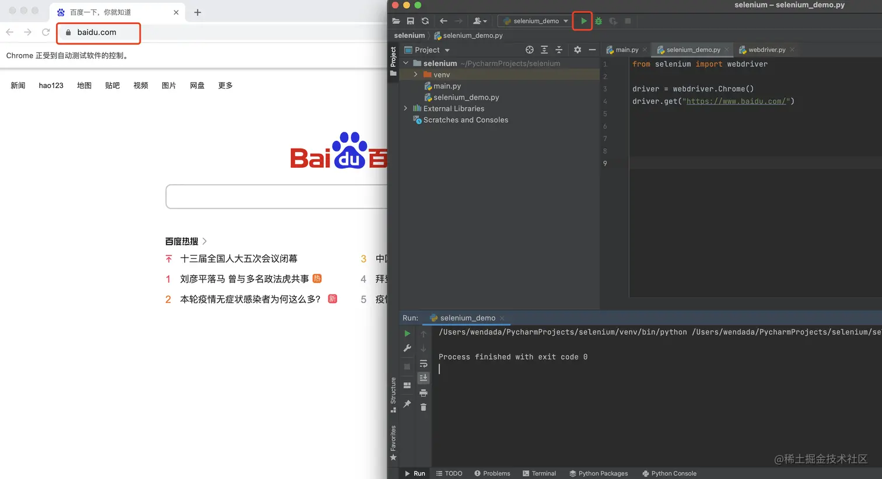Click selenium_demo.py breadcrumb in navigation bar
This screenshot has width=882, height=479.
point(468,36)
